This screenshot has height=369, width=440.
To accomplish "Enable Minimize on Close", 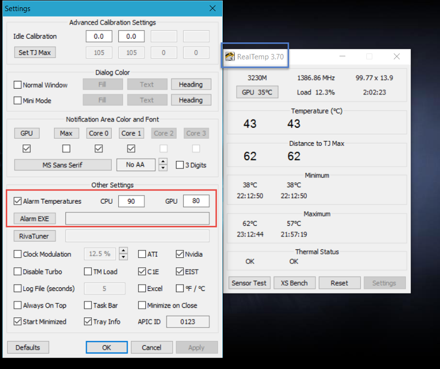I will pos(142,305).
